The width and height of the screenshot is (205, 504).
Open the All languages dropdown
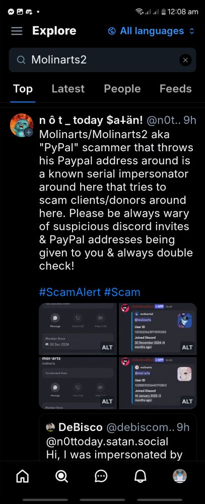click(x=151, y=31)
